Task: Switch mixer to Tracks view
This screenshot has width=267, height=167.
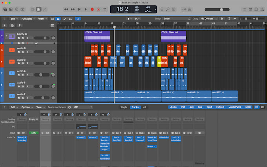Action: pos(135,107)
